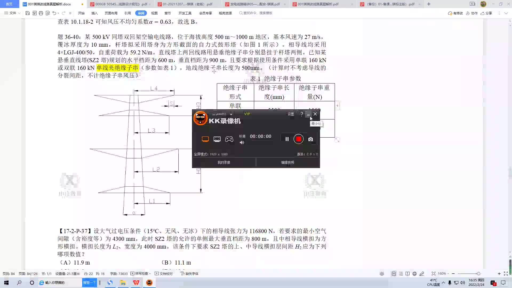Switch to 001琪琪改线路真题解析.pdf tab

pos(318,4)
